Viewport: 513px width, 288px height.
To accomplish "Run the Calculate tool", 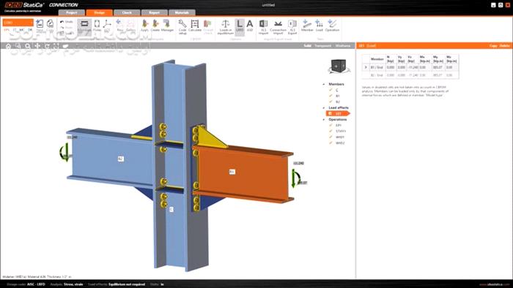I will point(195,26).
